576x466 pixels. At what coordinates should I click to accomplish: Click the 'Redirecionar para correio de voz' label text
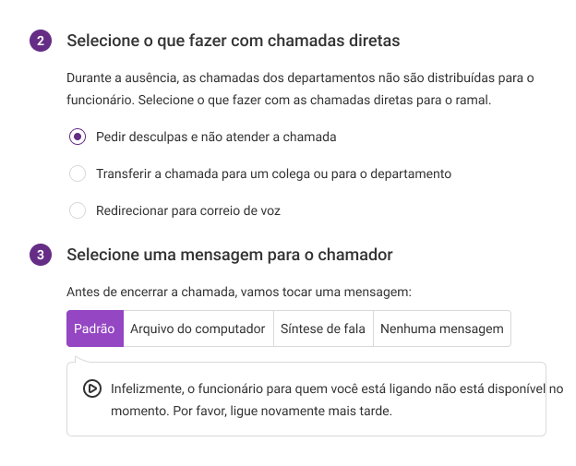click(x=188, y=210)
